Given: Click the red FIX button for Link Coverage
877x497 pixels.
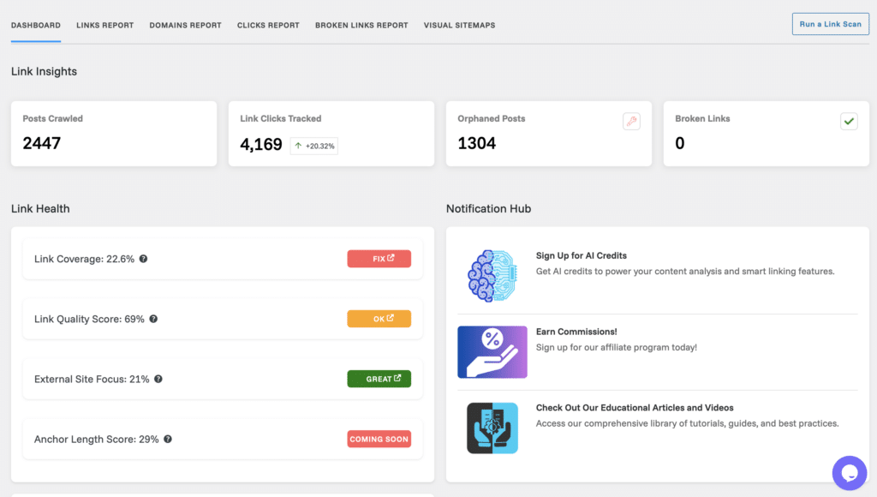Looking at the screenshot, I should pos(379,259).
